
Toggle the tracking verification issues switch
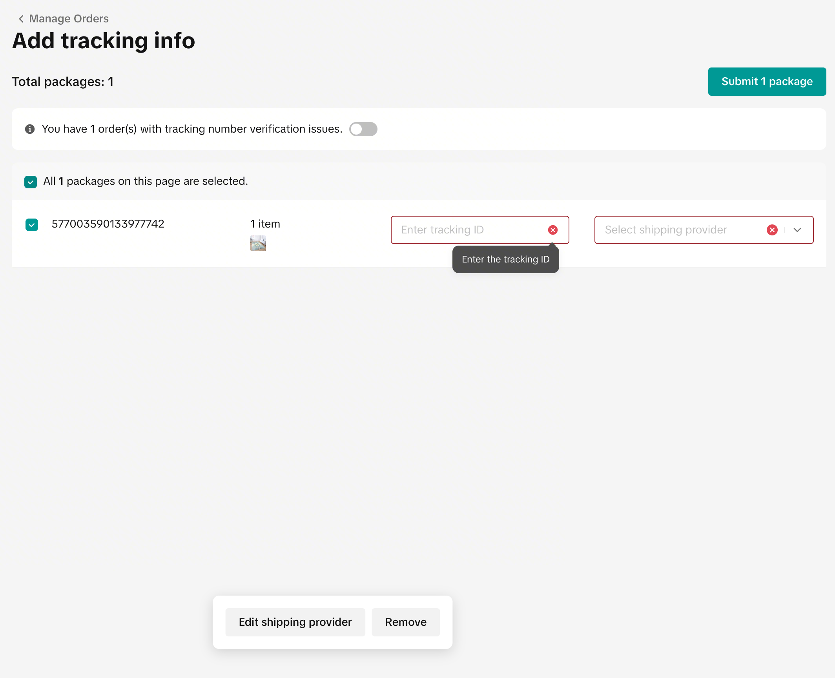coord(363,129)
